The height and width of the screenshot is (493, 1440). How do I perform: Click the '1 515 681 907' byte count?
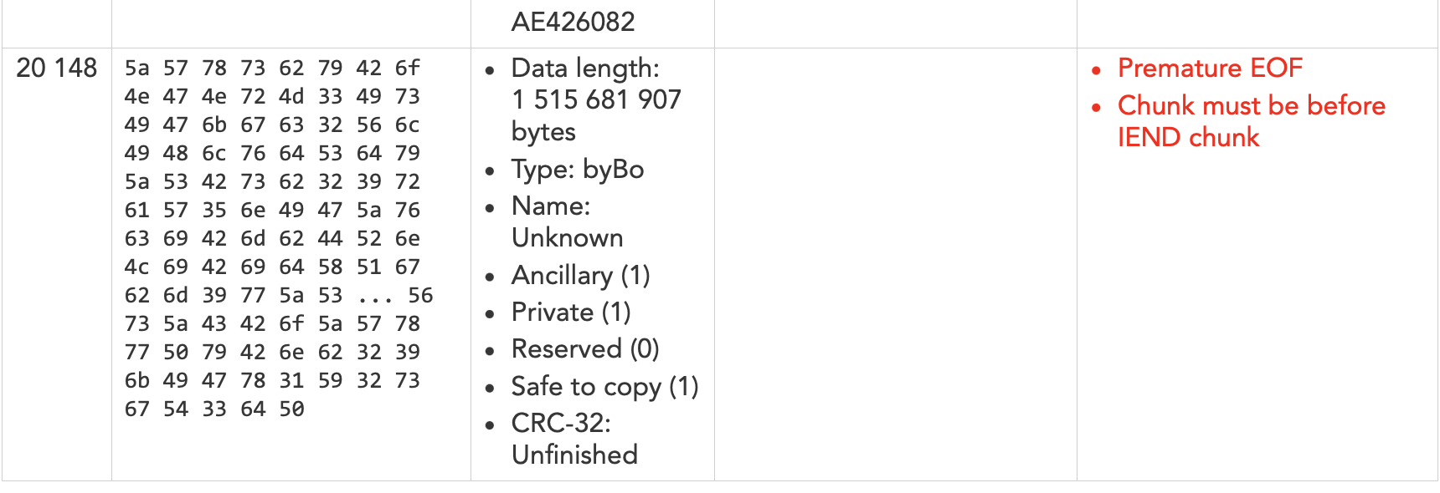pos(596,99)
